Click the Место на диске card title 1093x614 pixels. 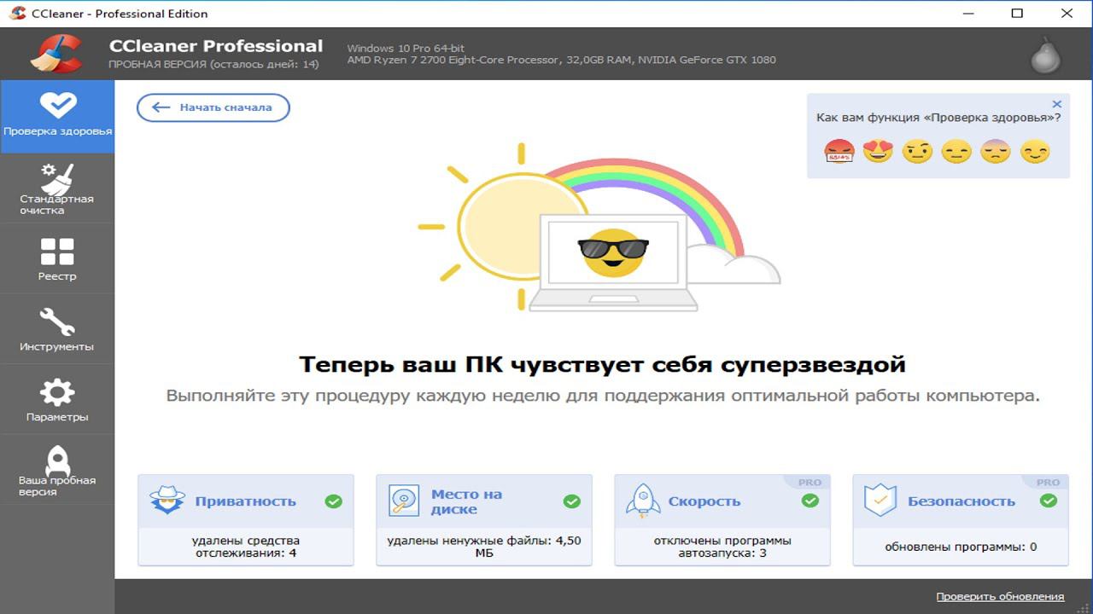tap(466, 501)
